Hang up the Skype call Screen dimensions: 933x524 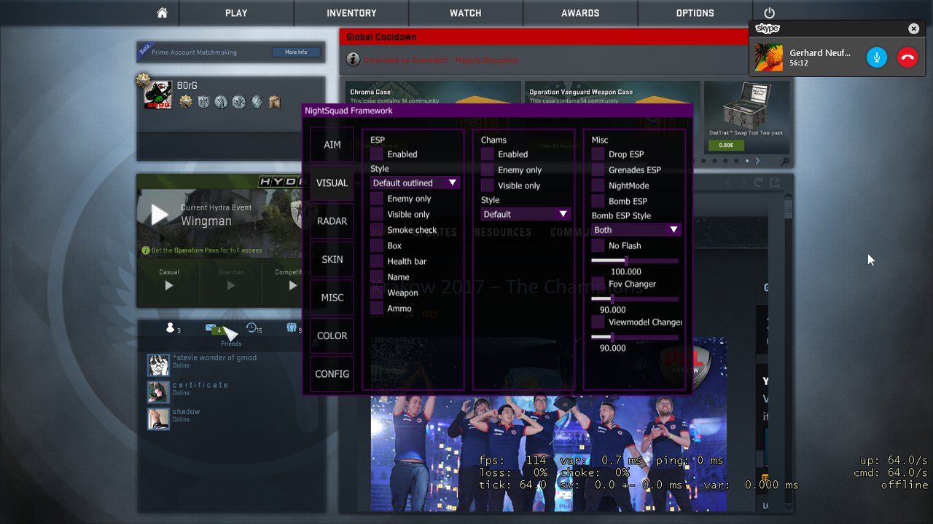tap(907, 57)
